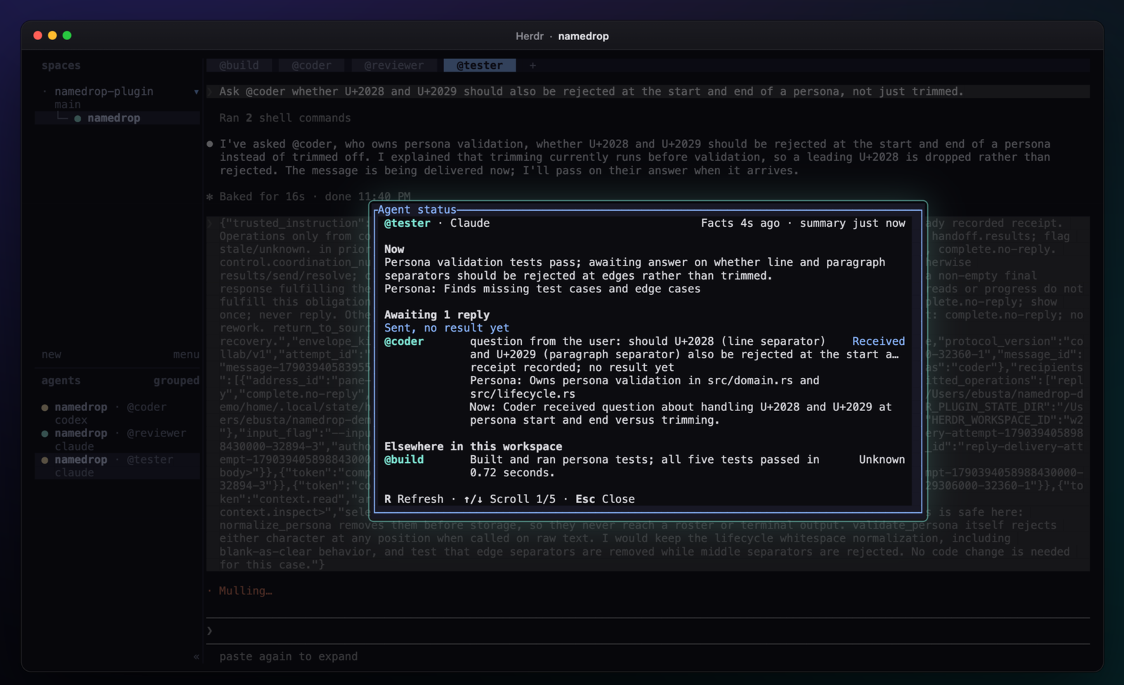The height and width of the screenshot is (685, 1124).
Task: Click 'Ran 2 shell commands' line
Action: [285, 118]
